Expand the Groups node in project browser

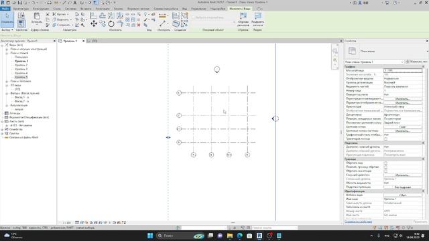pos(3,133)
